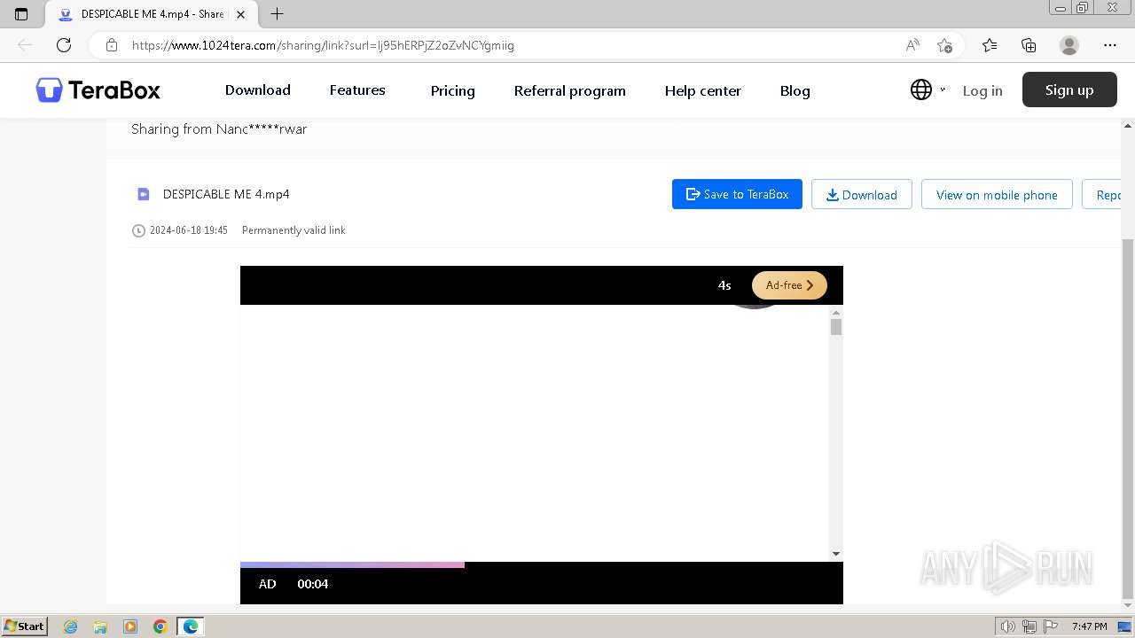Click Sharing from Nanc*****rwar text
1135x638 pixels.
219,128
